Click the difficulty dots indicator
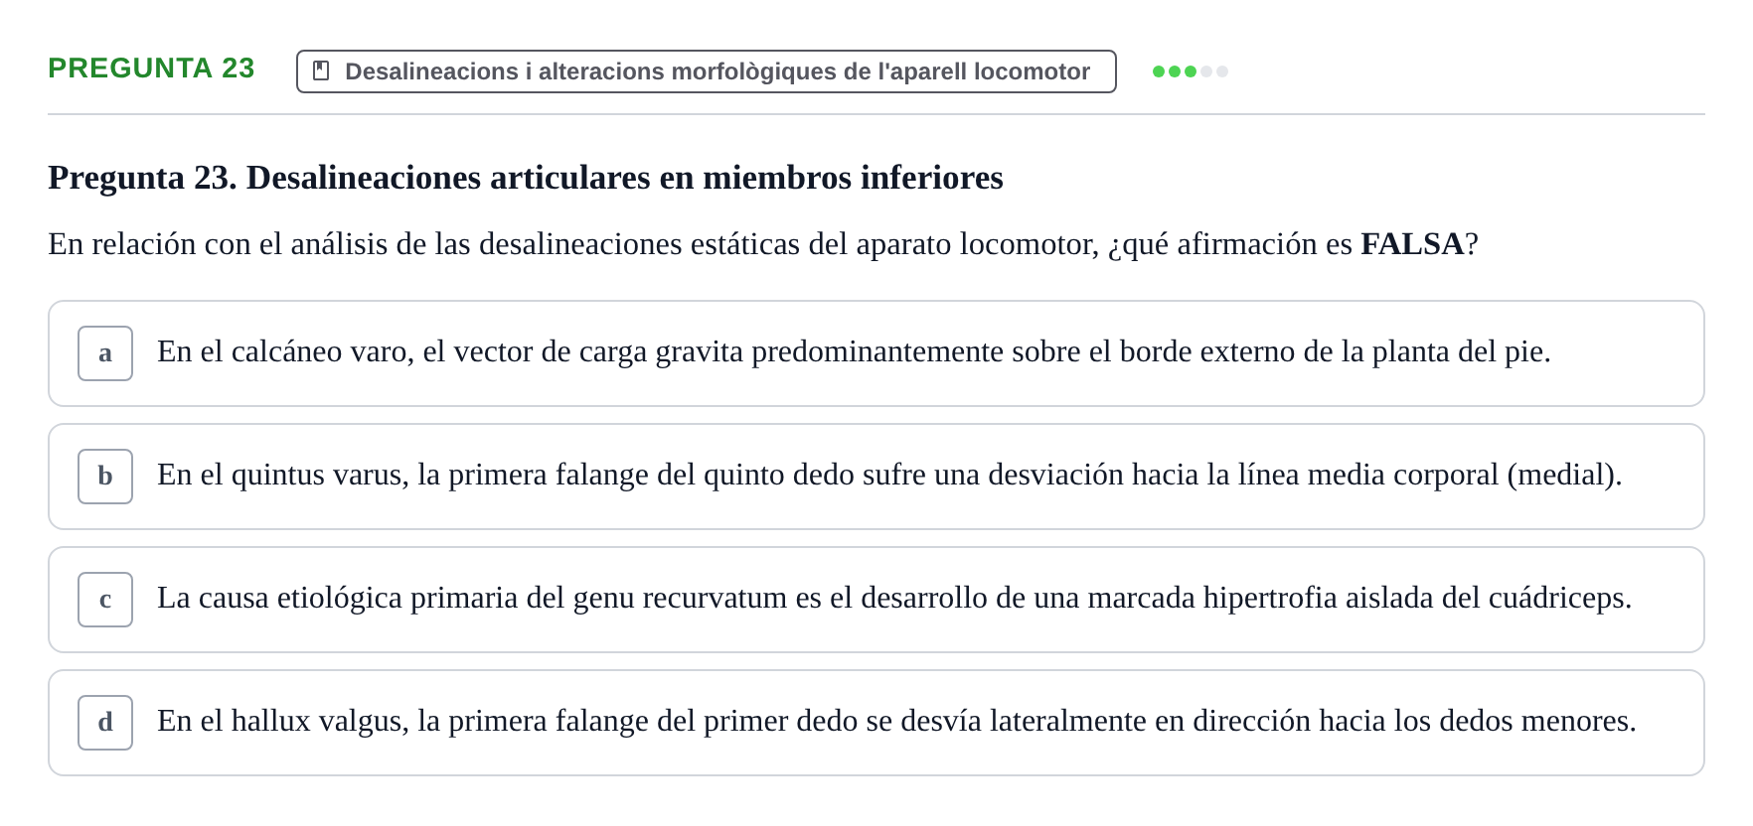Image resolution: width=1753 pixels, height=826 pixels. click(x=1191, y=71)
